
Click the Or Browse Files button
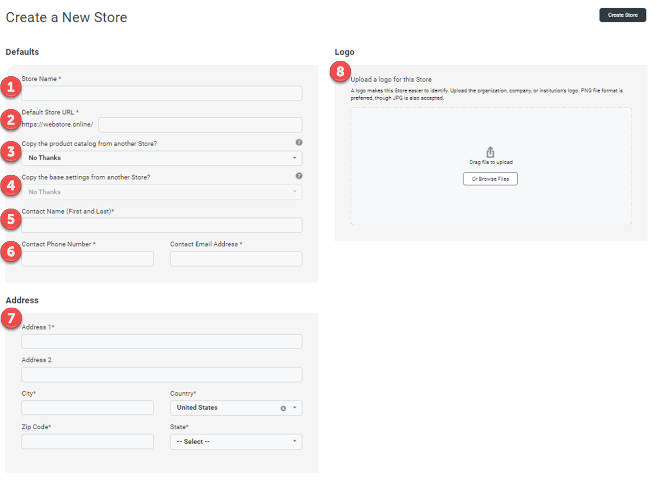pyautogui.click(x=490, y=178)
